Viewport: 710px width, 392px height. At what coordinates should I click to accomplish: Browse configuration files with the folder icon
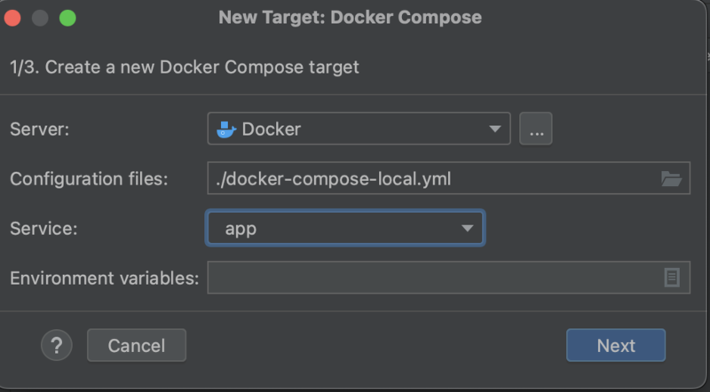point(672,178)
